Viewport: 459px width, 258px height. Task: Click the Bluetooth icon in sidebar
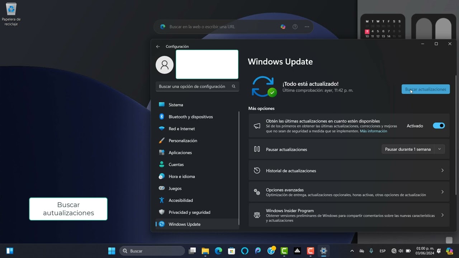[x=162, y=116]
